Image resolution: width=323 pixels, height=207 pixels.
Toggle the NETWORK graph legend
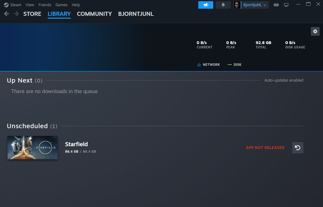pos(208,65)
